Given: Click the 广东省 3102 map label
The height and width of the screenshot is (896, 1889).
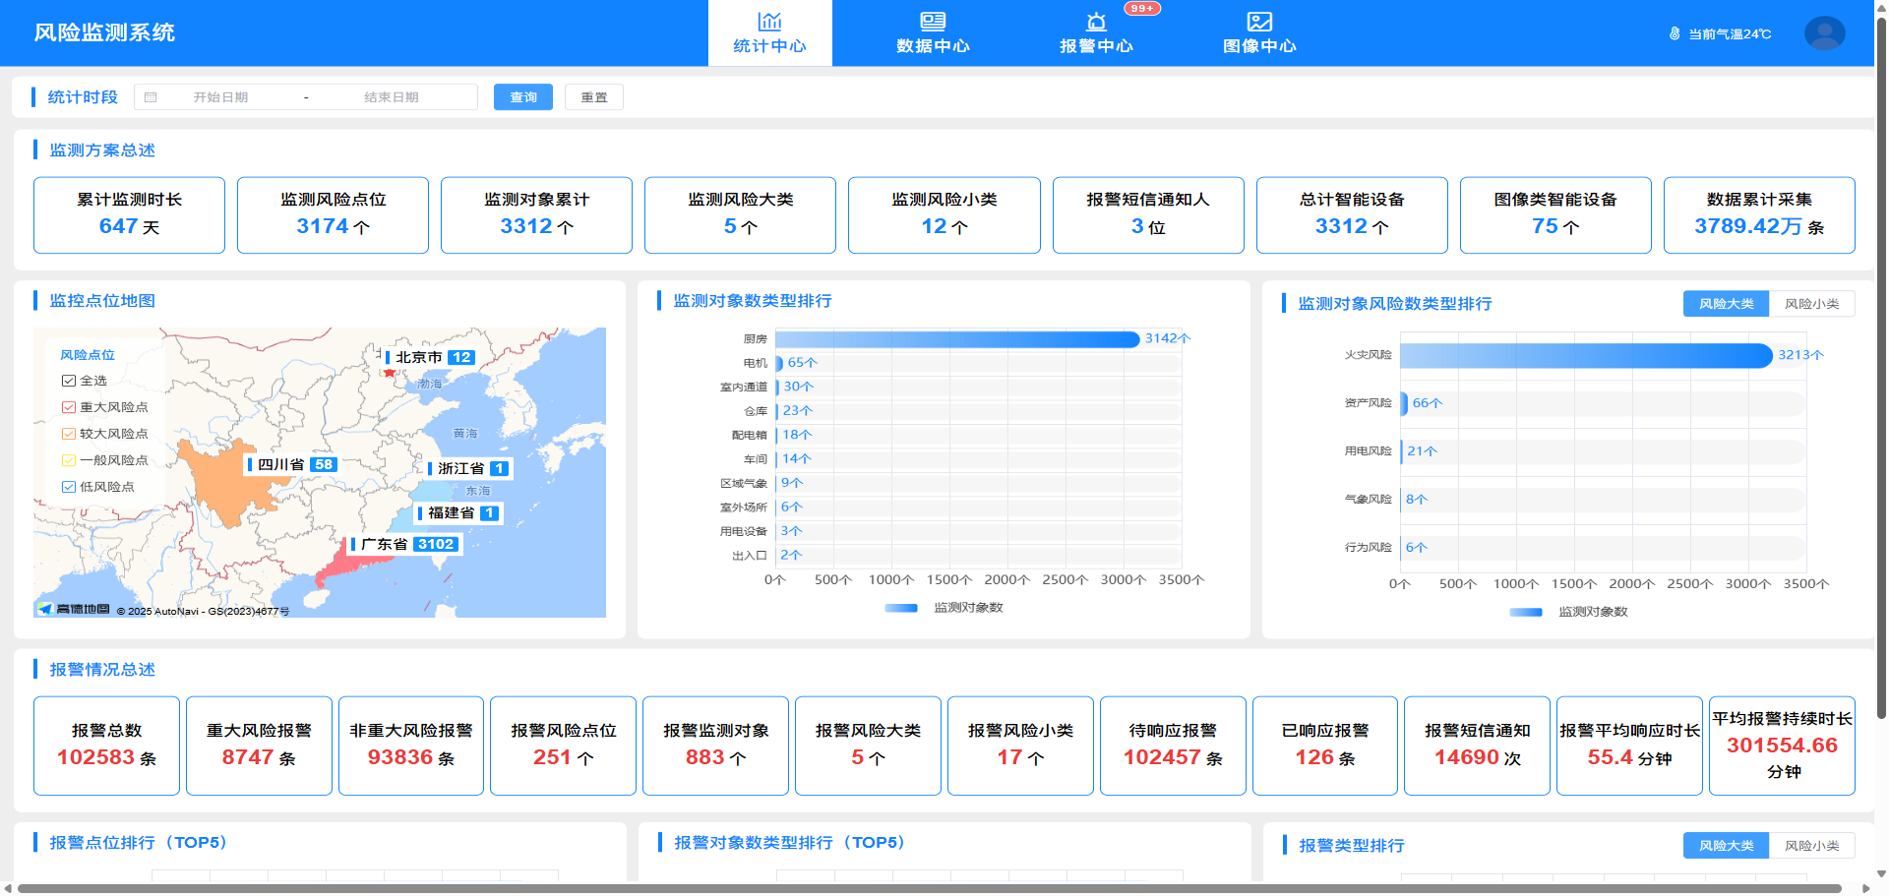Looking at the screenshot, I should click(405, 544).
